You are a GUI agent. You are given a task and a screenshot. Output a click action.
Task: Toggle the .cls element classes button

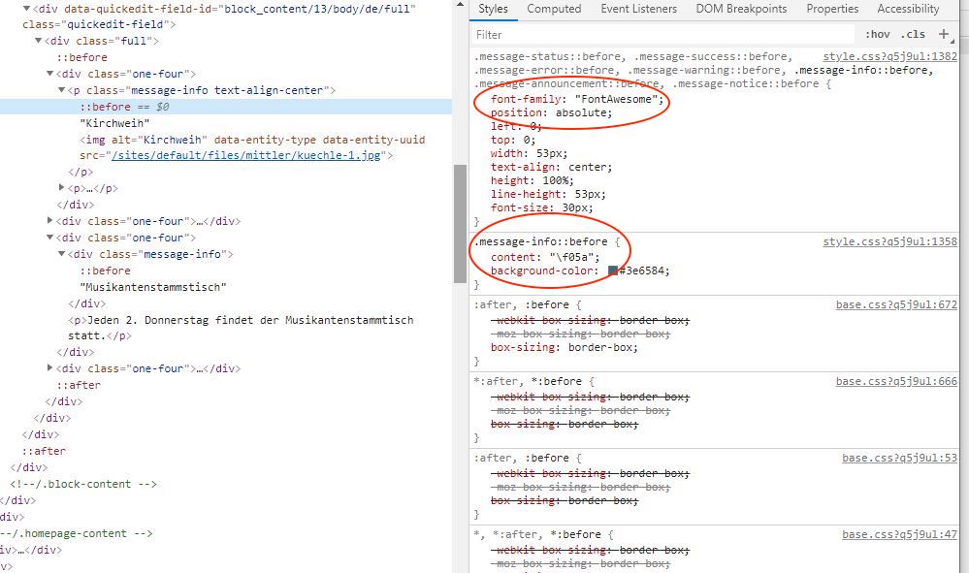click(x=913, y=34)
